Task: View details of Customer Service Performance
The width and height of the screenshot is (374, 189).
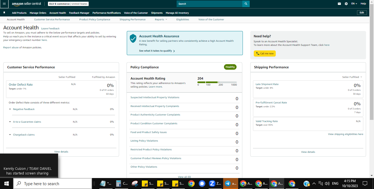Action: (x=61, y=152)
